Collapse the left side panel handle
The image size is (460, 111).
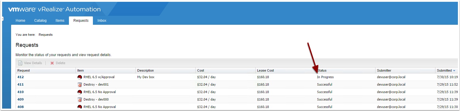(x=2, y=19)
